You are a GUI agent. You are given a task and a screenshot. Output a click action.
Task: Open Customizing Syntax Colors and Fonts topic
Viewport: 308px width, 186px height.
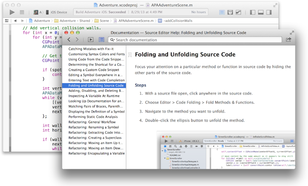(x=97, y=54)
